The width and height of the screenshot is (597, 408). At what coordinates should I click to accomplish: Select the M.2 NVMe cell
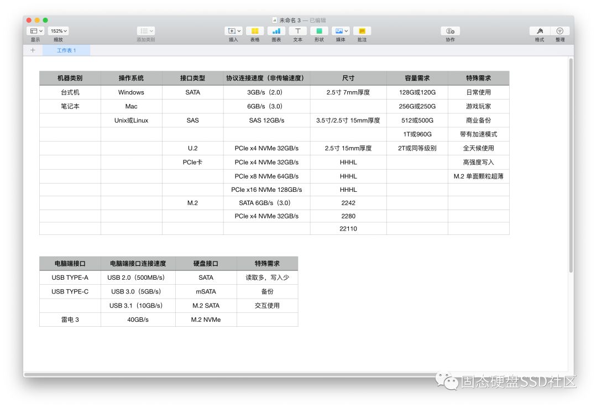[206, 320]
